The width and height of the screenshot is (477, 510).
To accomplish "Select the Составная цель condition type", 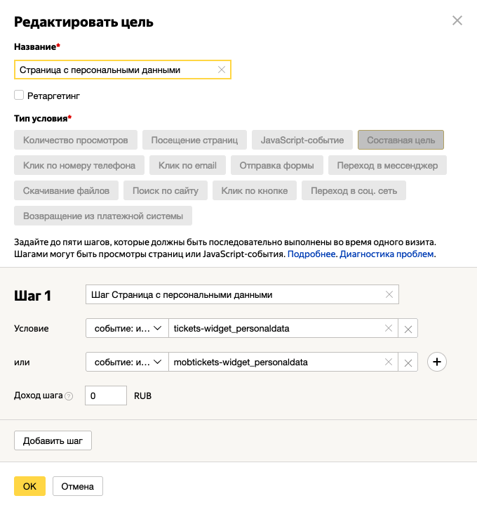I will click(x=401, y=140).
